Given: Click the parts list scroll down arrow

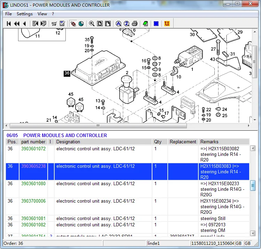Looking at the screenshot, I should tap(253, 233).
